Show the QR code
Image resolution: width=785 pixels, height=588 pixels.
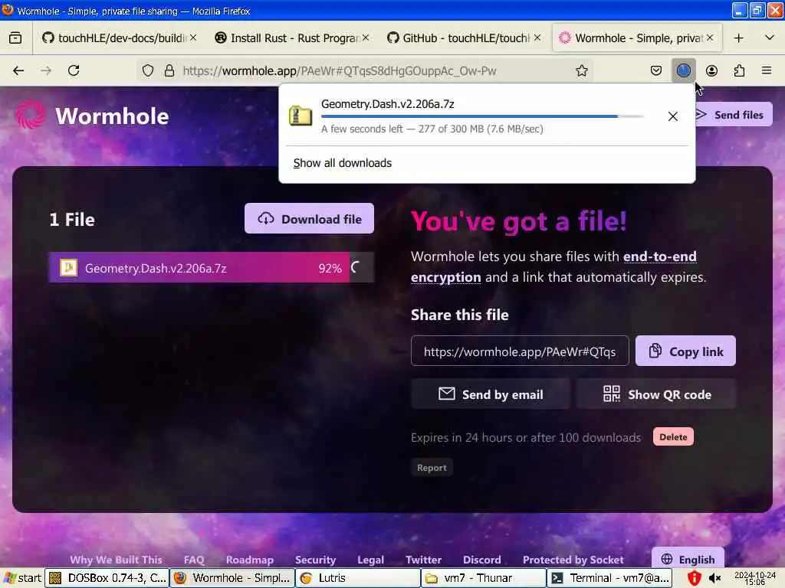656,394
